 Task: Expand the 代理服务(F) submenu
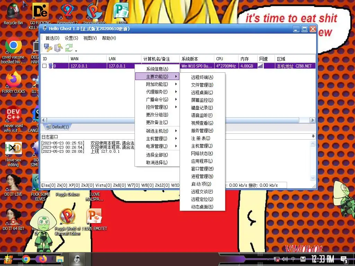coord(157,92)
